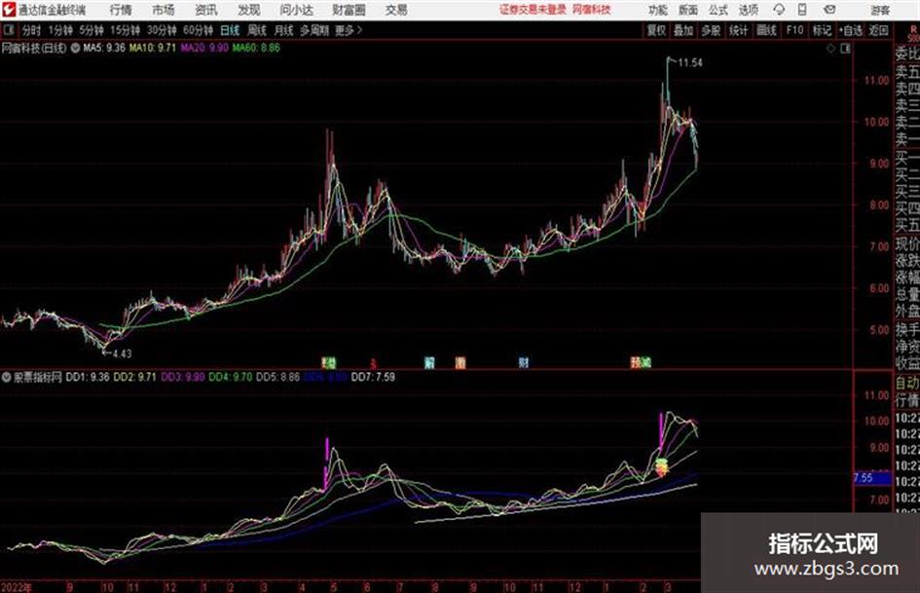Viewport: 920px width, 593px height.
Task: Open the 功能 menu
Action: (x=658, y=10)
